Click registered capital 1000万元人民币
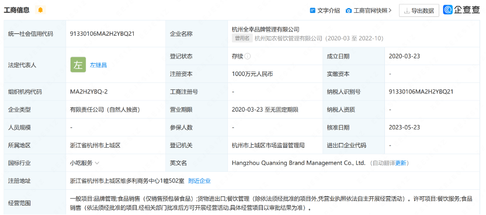Screen dimensions: 486x215 coord(252,74)
